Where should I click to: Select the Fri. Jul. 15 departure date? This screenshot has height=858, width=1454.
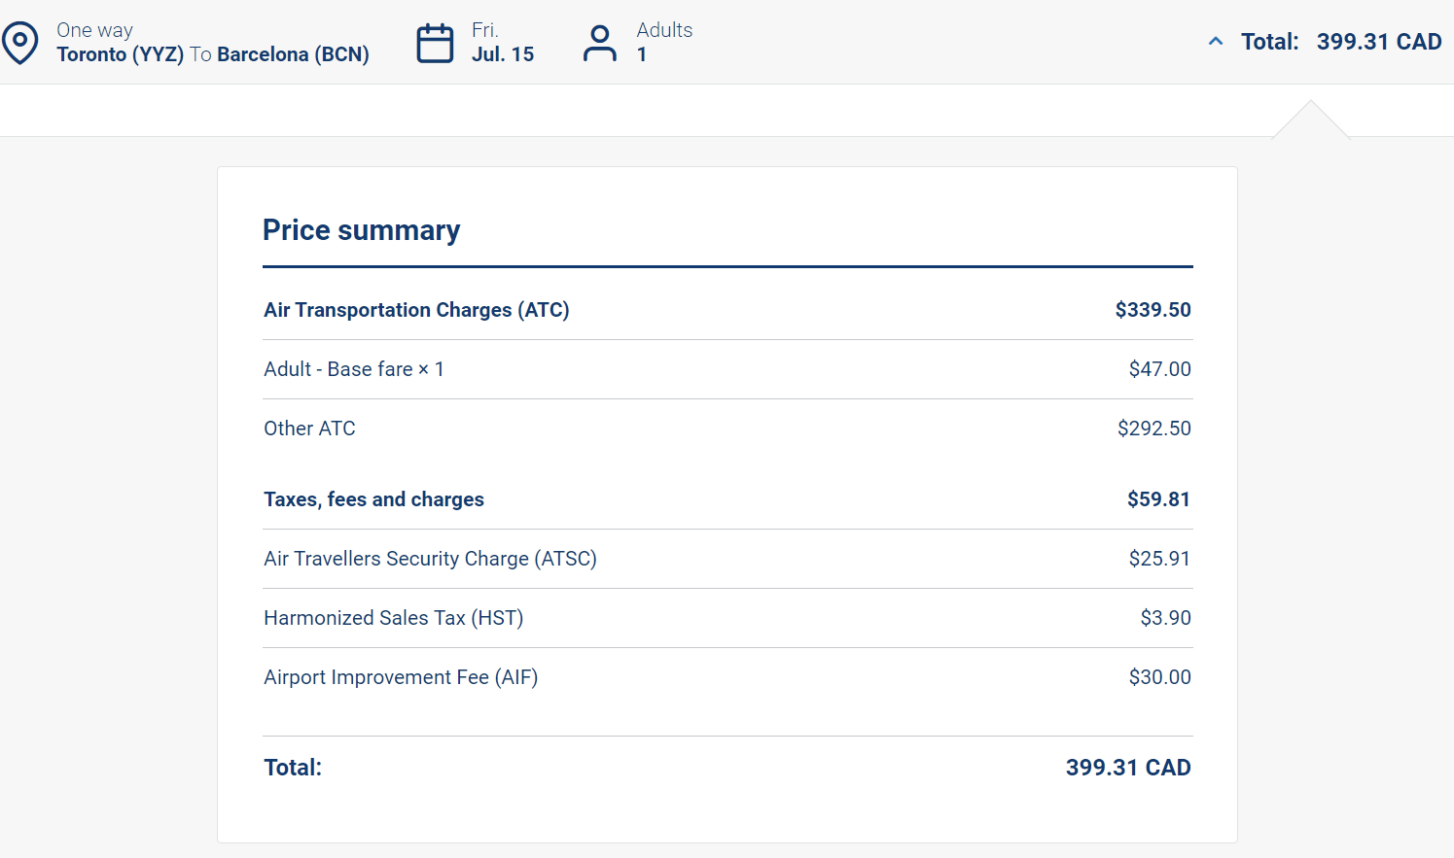502,43
